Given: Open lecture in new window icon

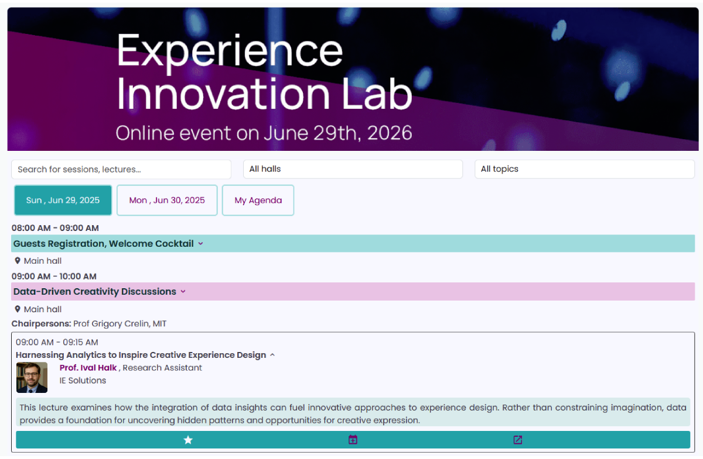Looking at the screenshot, I should tap(517, 440).
